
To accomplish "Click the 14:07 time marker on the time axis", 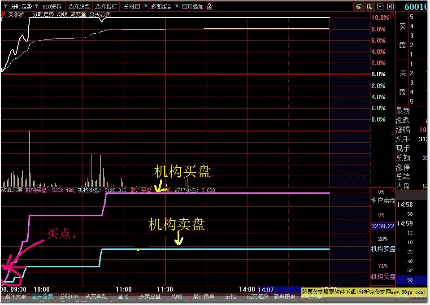I will pyautogui.click(x=265, y=290).
